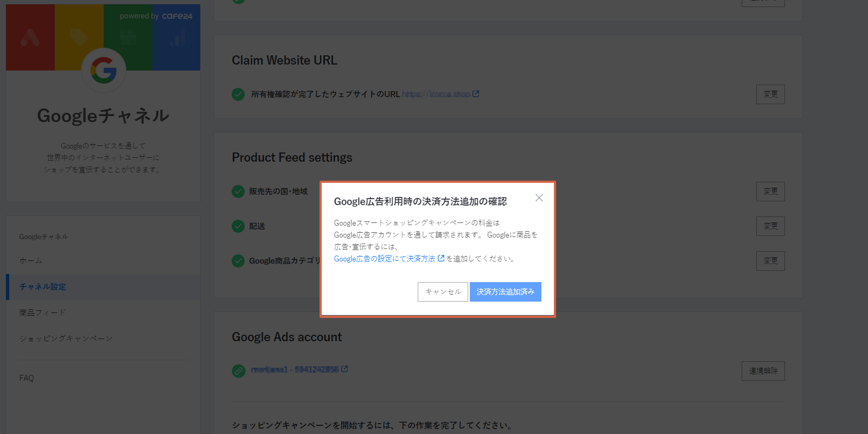Click the Google Ads icon in banner
Screen dimensions: 868x434
30,37
